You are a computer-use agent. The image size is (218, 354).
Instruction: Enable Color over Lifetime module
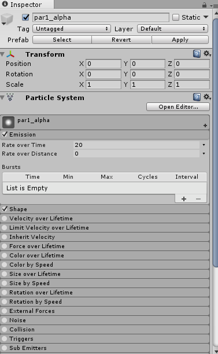point(4,255)
